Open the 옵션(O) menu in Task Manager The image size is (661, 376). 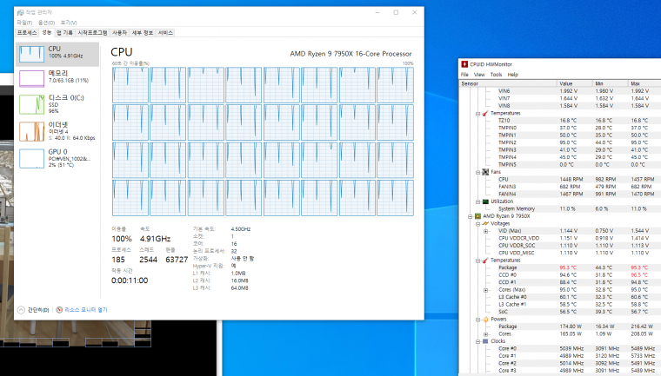(46, 23)
